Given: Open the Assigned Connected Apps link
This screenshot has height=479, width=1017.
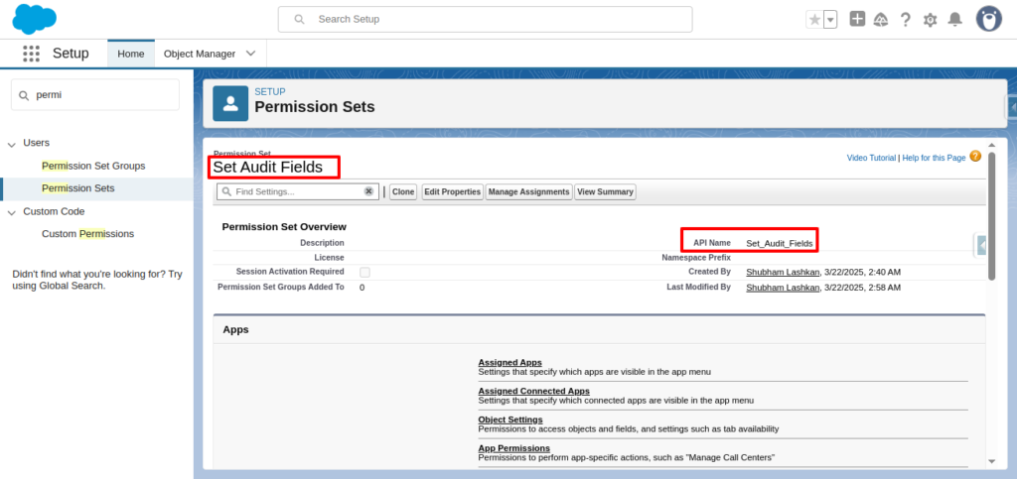Looking at the screenshot, I should pyautogui.click(x=533, y=391).
